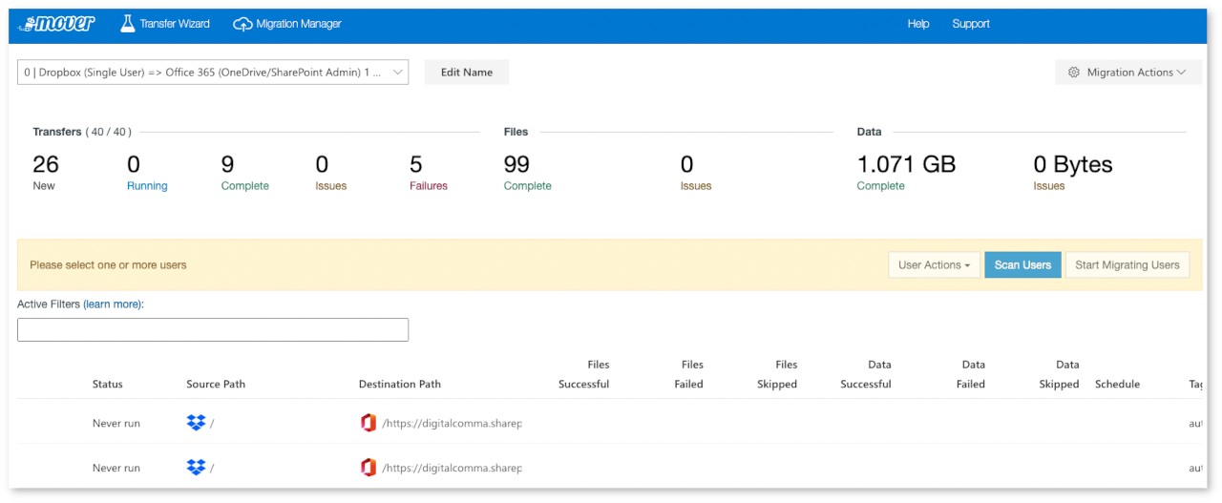1222x503 pixels.
Task: Click the 0 Bytes Issues data stat
Action: pos(1073,173)
